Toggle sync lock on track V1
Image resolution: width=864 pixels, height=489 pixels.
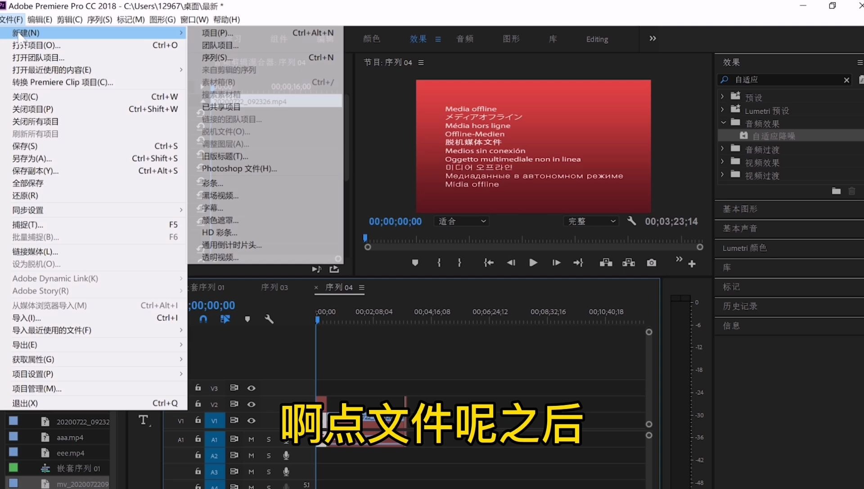coord(234,420)
